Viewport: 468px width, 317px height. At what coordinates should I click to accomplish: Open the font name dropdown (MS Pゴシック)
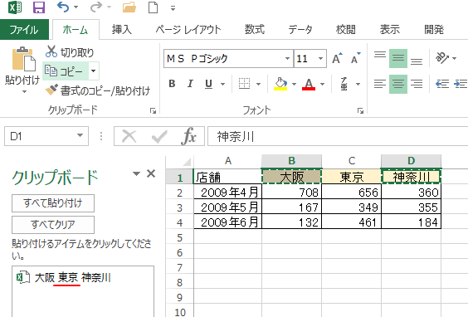pos(287,58)
